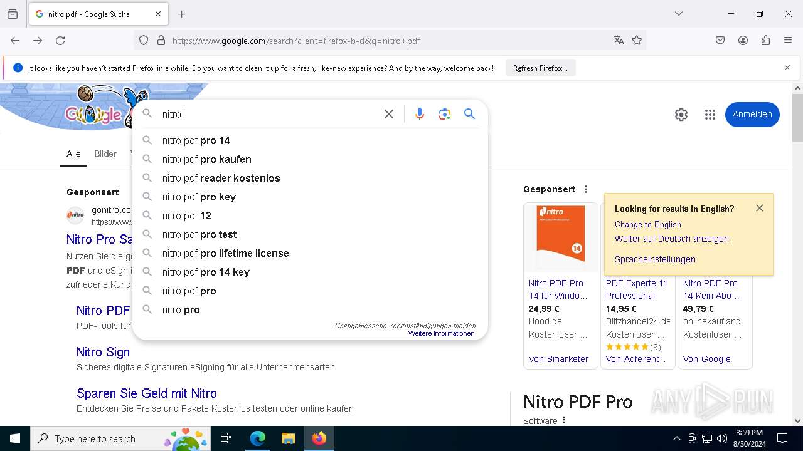
Task: Open Google apps grid
Action: tap(710, 115)
